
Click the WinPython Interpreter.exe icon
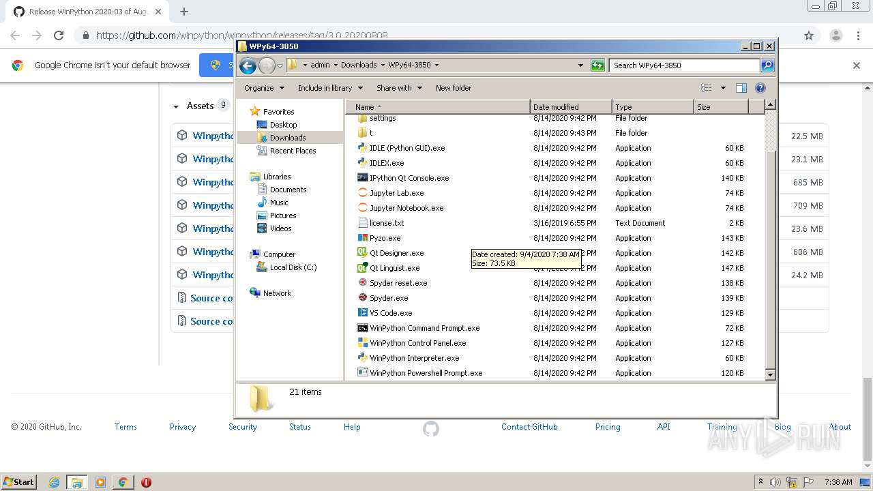(x=363, y=358)
